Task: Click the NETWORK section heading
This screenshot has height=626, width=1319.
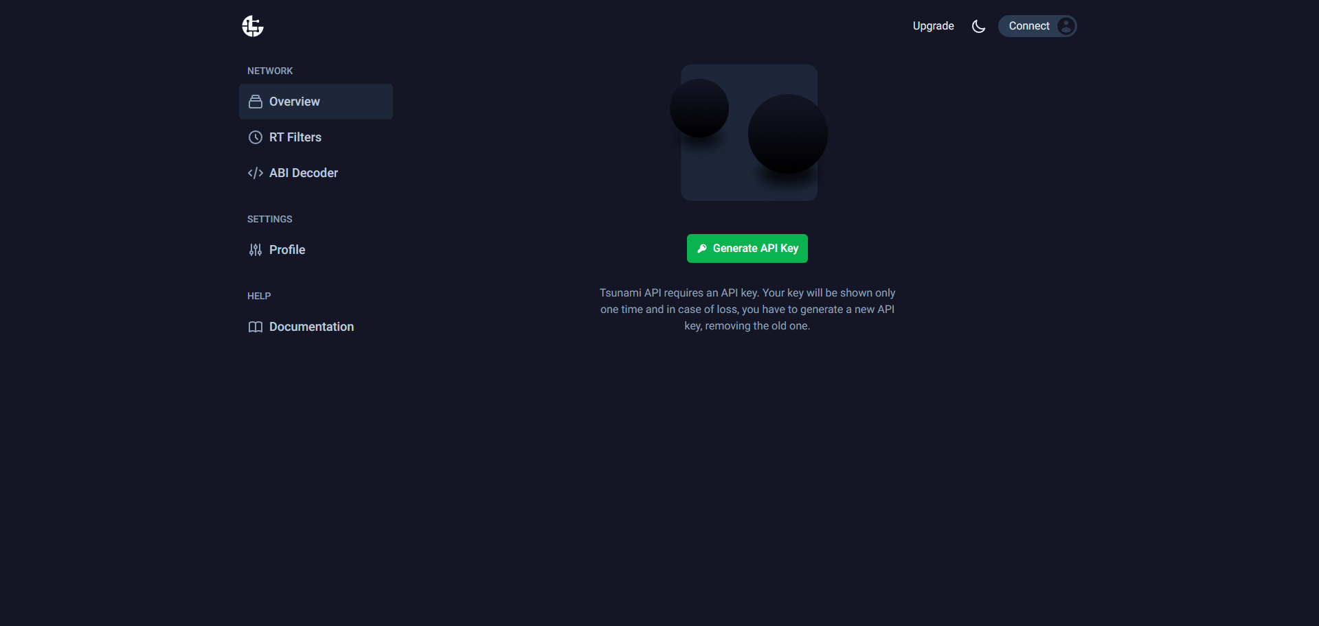Action: [x=270, y=71]
